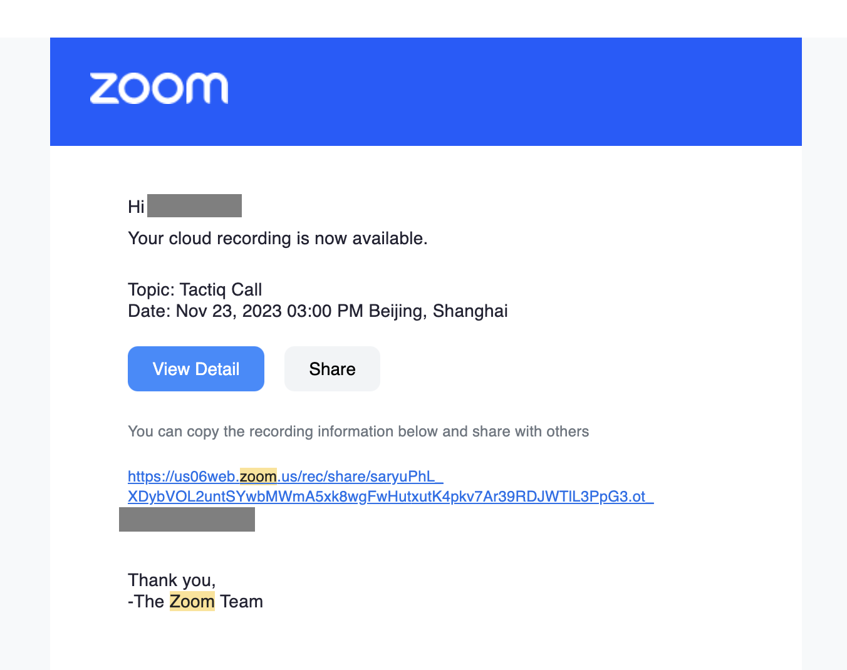Click the 'Thank you,' closing line
Screen dimensions: 847x670
point(172,580)
